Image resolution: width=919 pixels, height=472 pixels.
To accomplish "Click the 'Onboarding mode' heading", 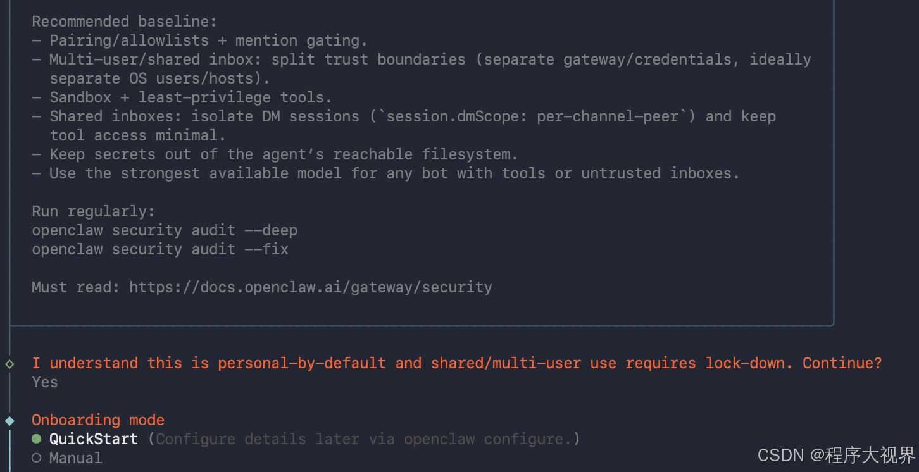I will (x=98, y=420).
